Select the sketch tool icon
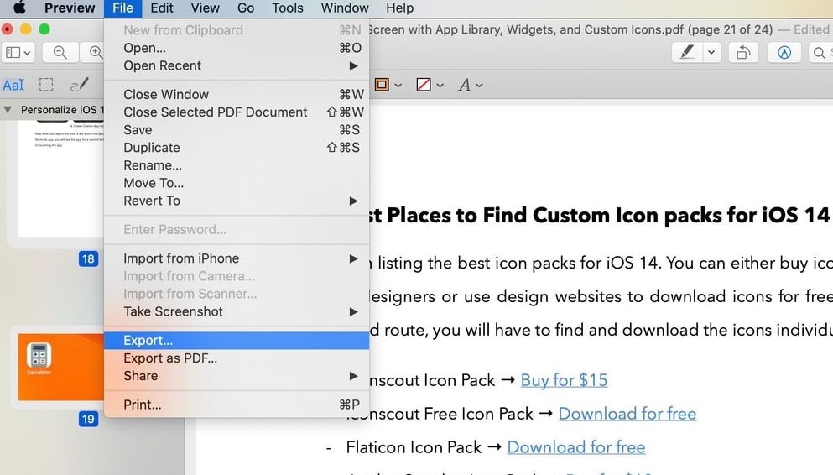This screenshot has height=475, width=833. click(x=79, y=85)
